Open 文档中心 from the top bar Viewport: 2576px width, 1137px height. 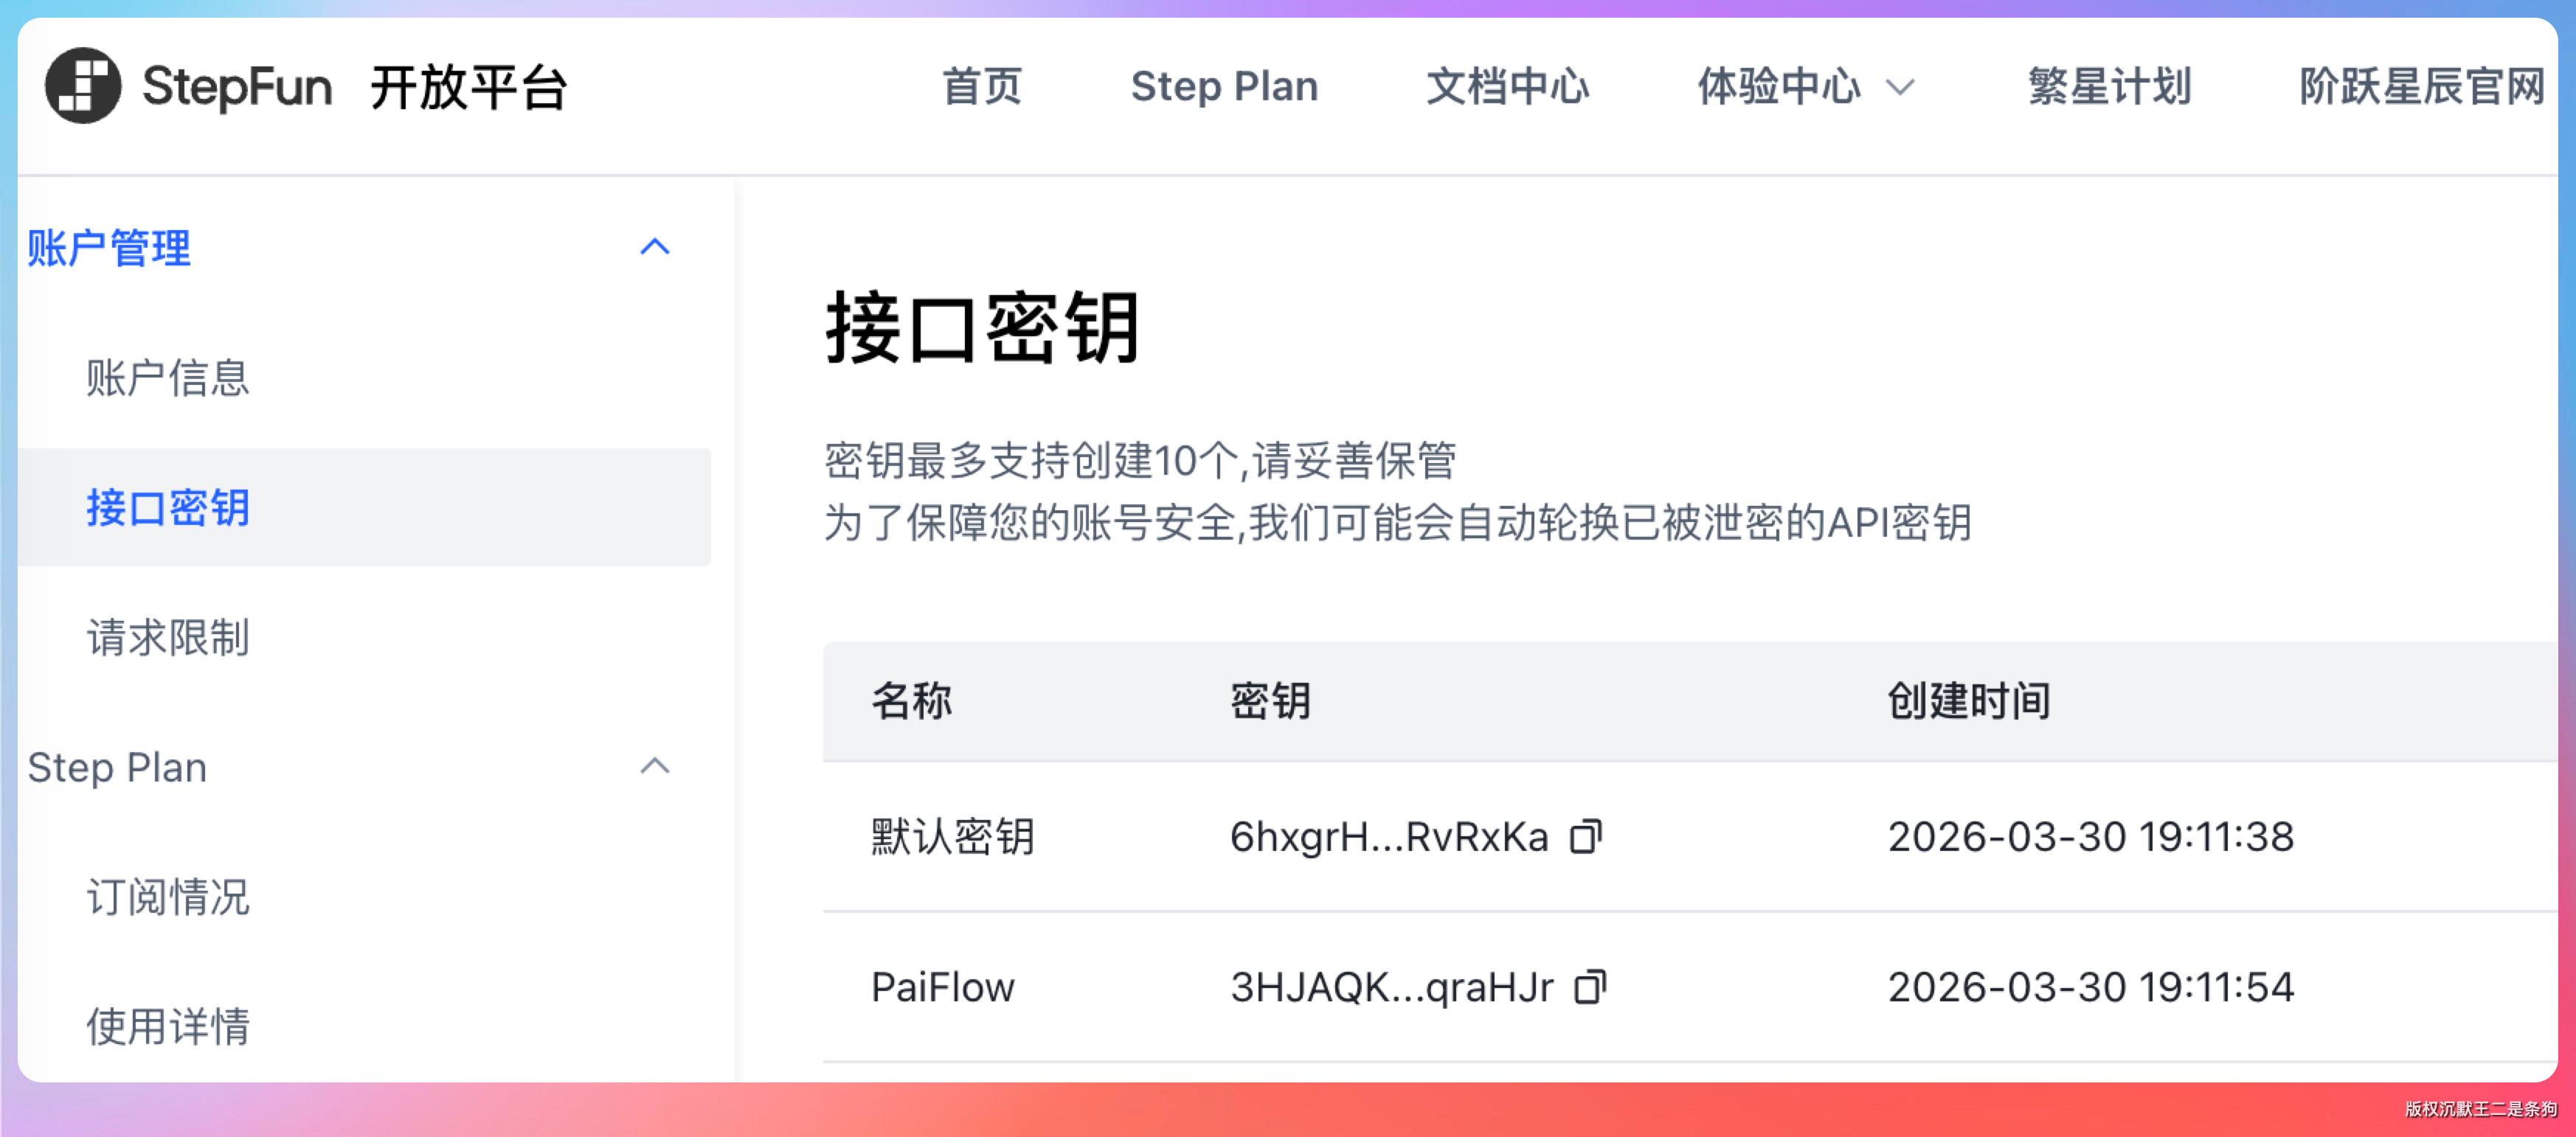point(1507,87)
